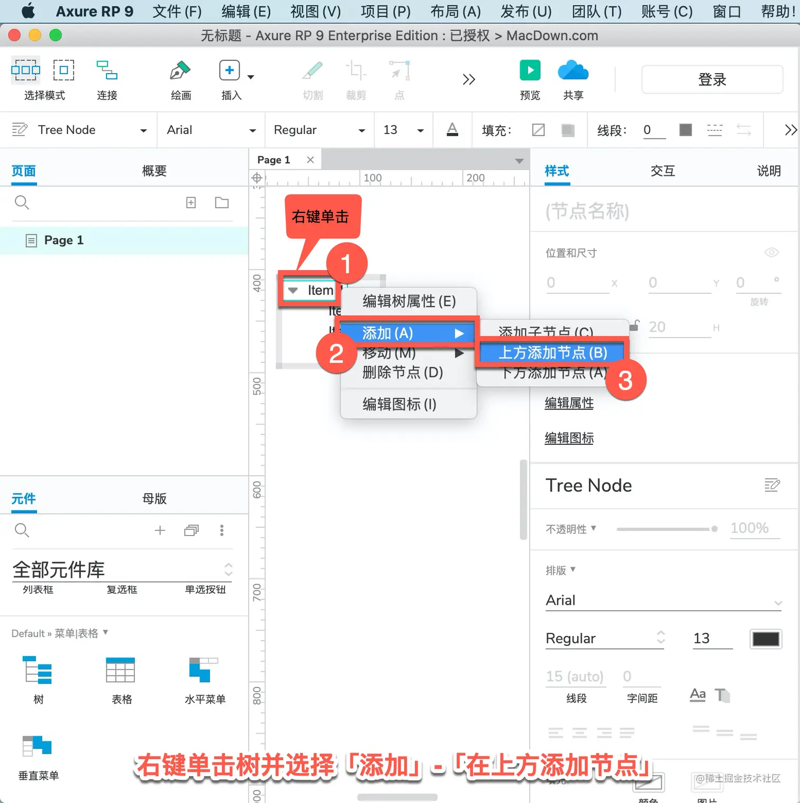Viewport: 800px width, 803px height.
Task: Select the Draw (绘画) pen tool
Action: click(x=180, y=70)
